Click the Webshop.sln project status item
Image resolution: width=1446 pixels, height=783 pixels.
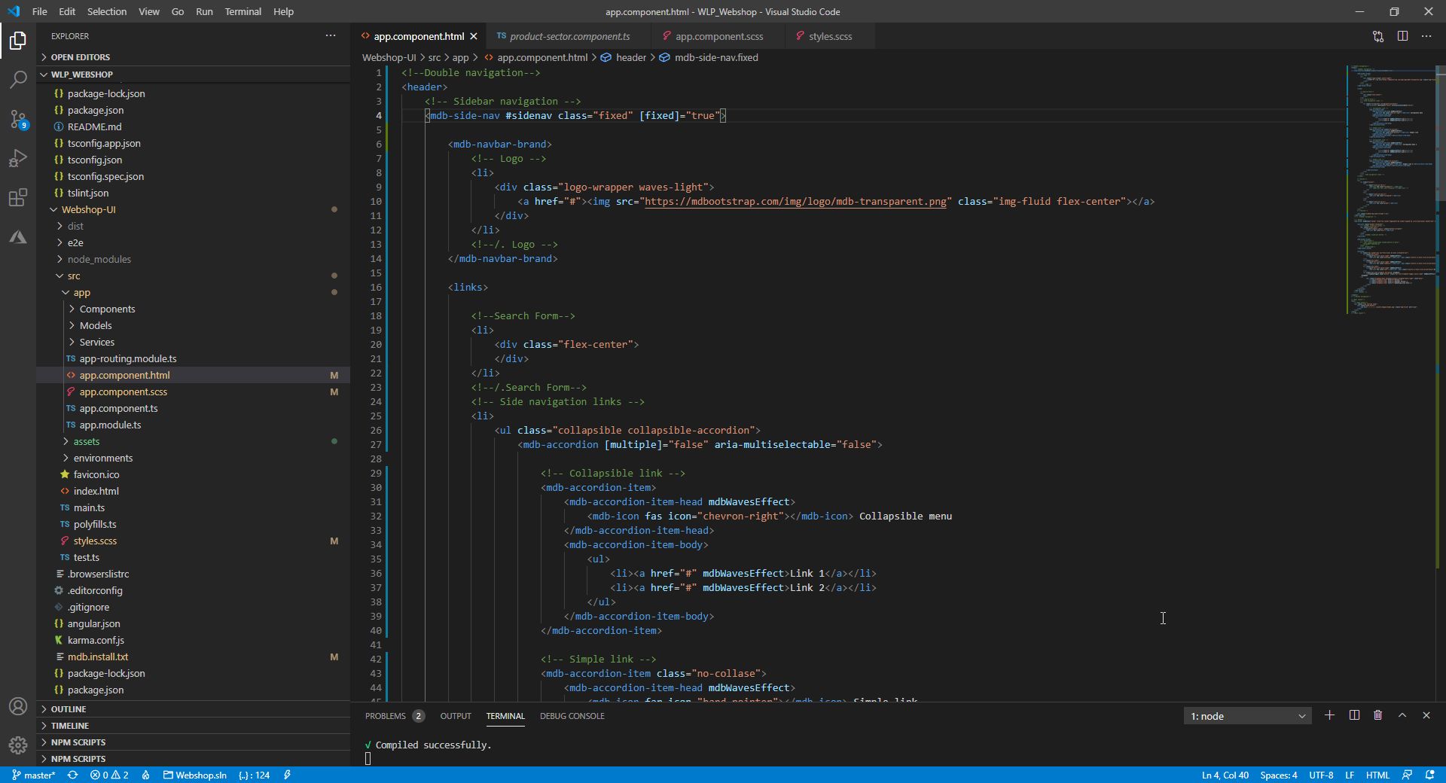point(195,775)
